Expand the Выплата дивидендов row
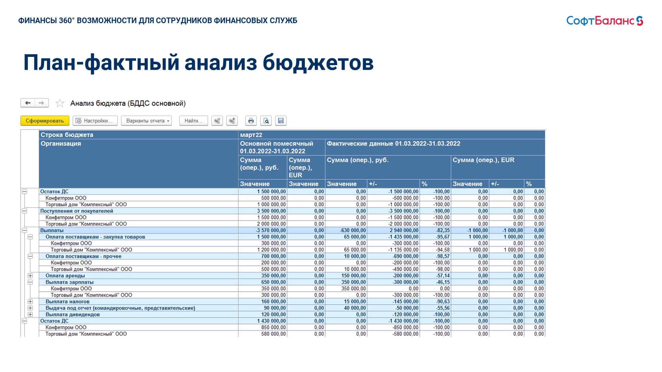662x372 pixels. tap(30, 314)
